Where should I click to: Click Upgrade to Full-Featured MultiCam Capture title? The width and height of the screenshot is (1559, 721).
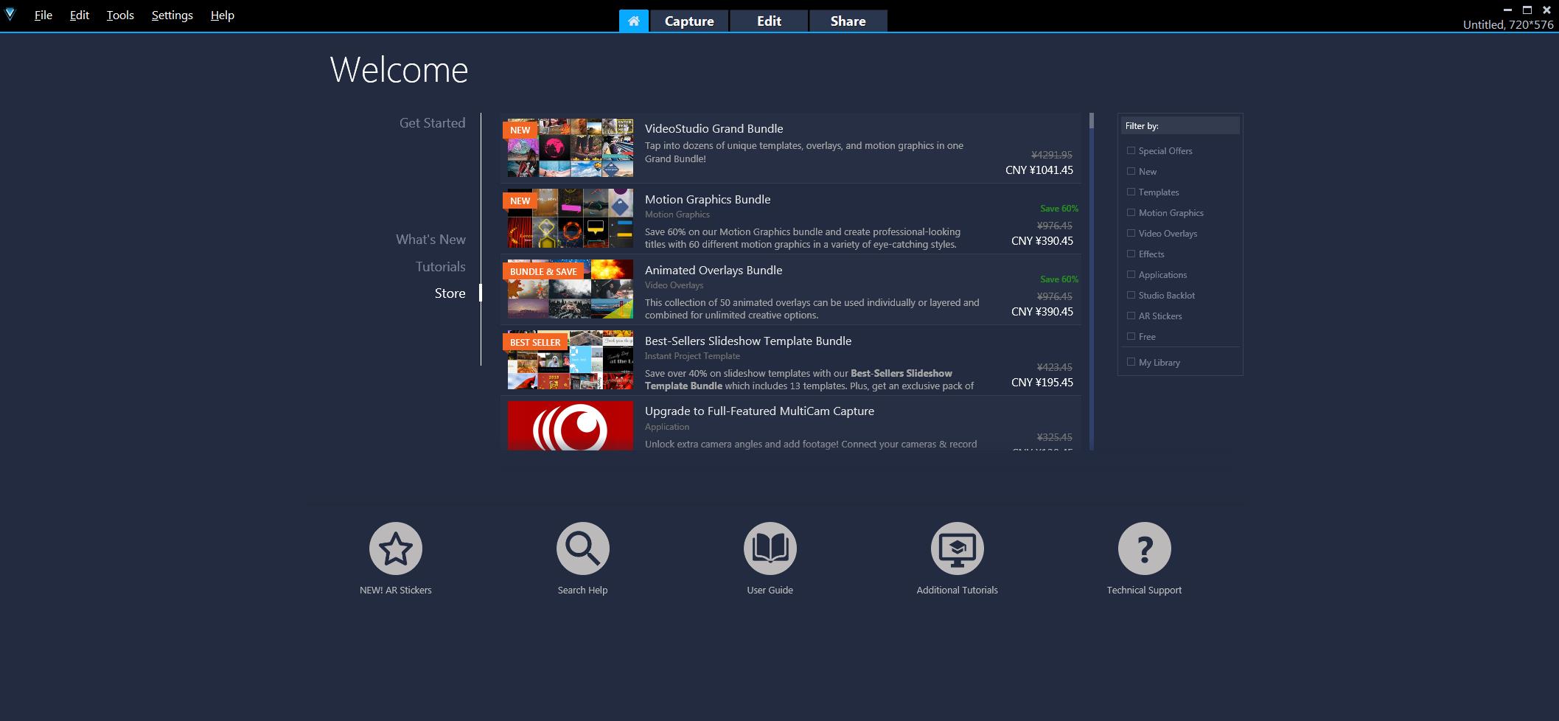[759, 411]
